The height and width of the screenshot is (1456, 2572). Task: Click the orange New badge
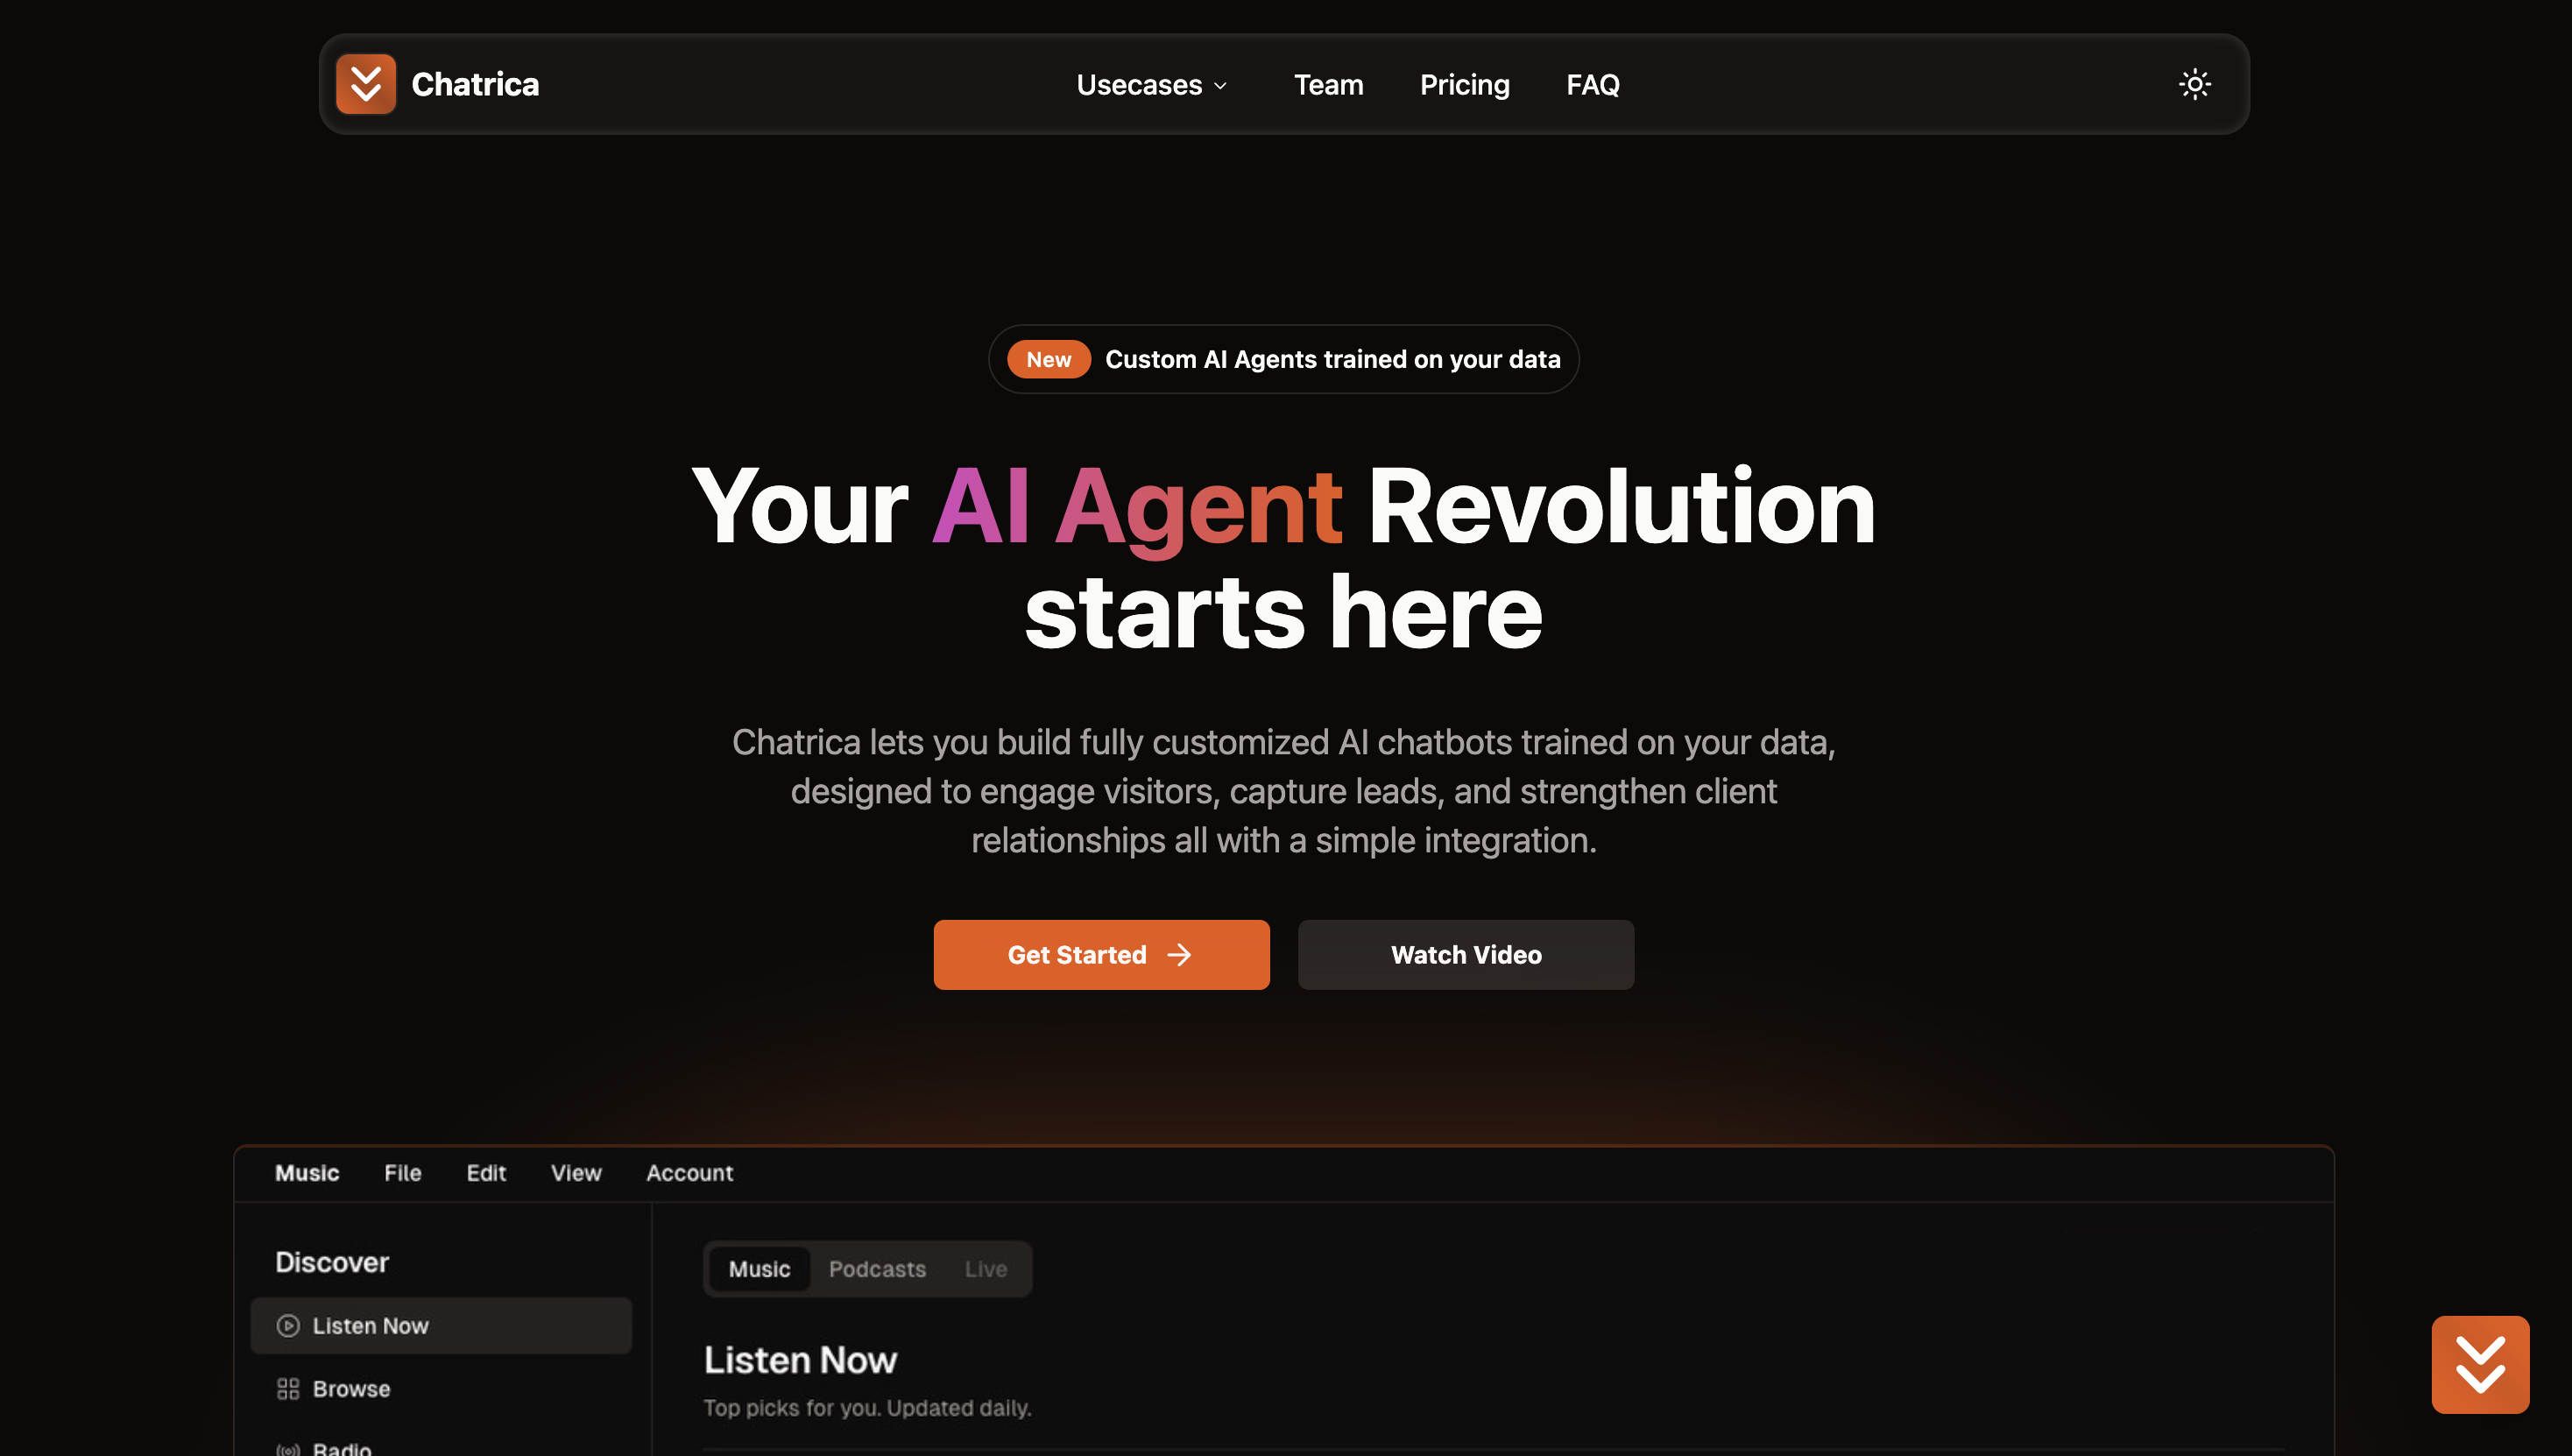click(1048, 359)
